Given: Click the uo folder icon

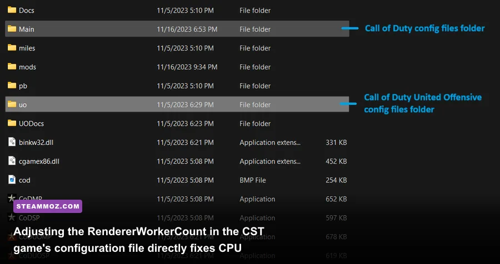Looking at the screenshot, I should [12, 104].
